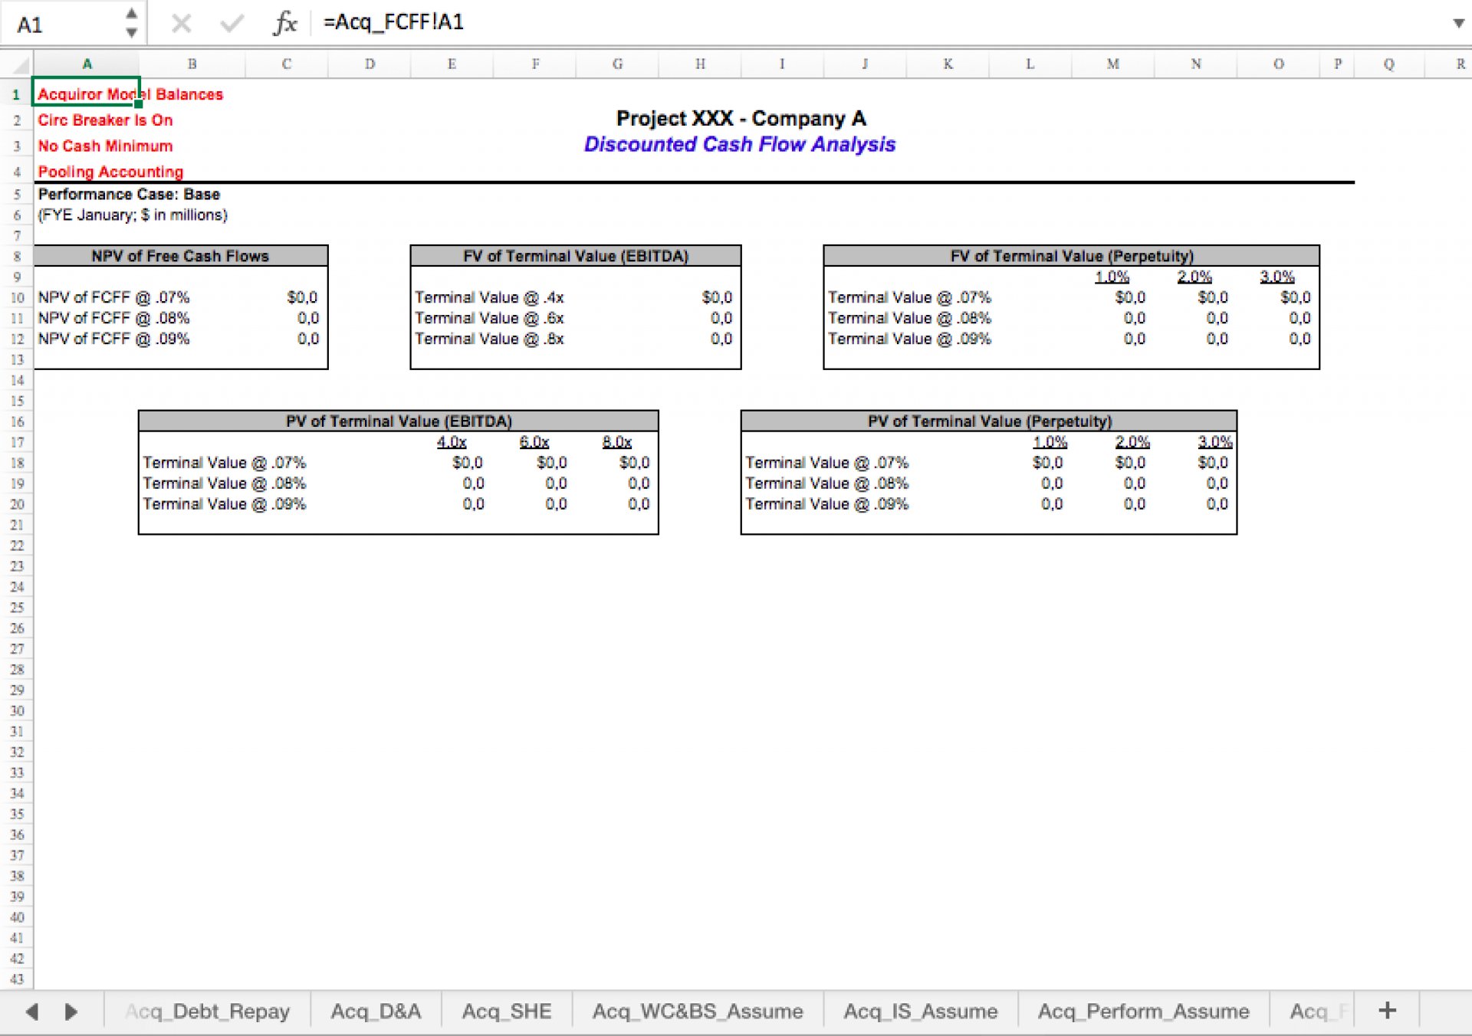Click 'NPV of FCFF @ .08%' label
Viewport: 1472px width, 1036px height.
click(113, 318)
